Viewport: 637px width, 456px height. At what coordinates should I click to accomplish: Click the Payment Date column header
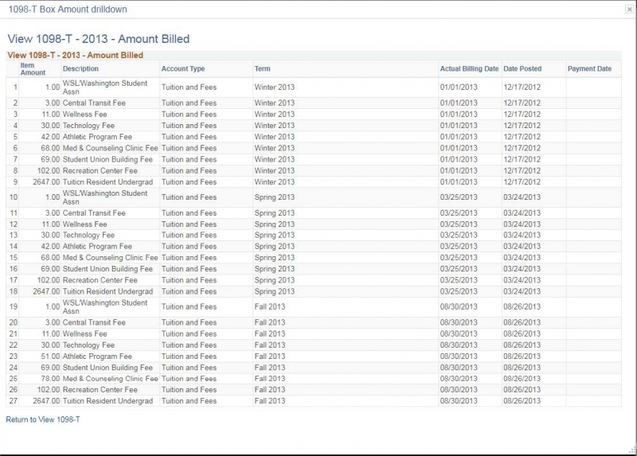(589, 68)
